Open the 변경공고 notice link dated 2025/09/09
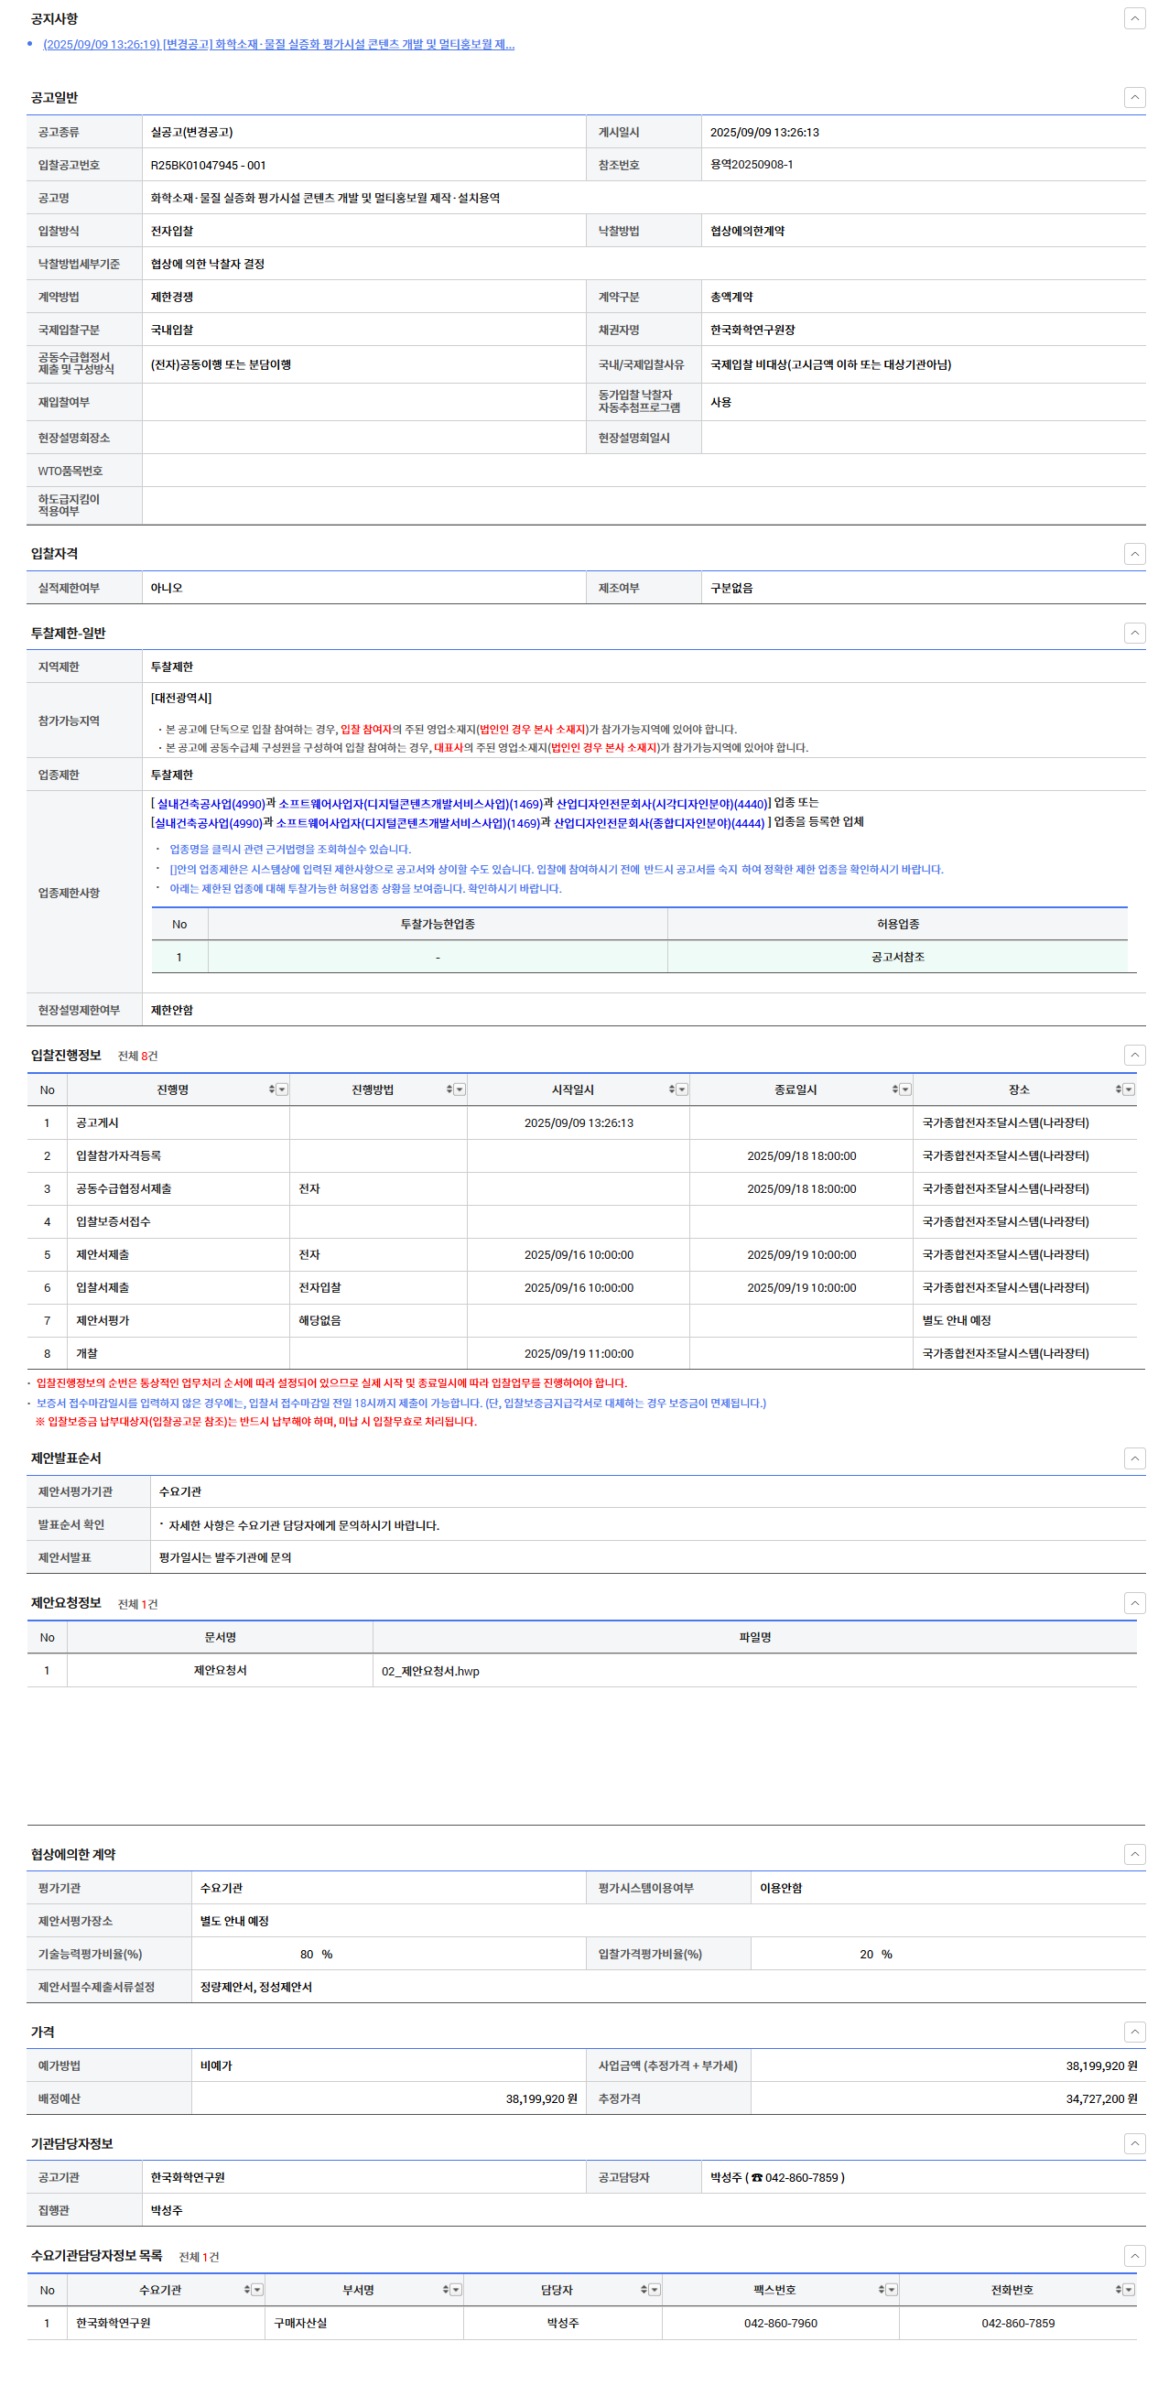 tap(278, 45)
